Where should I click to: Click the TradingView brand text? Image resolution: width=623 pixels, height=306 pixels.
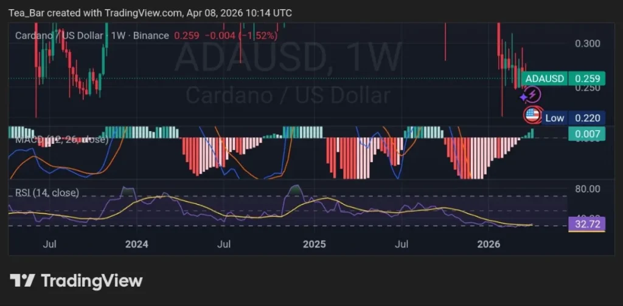pyautogui.click(x=91, y=280)
